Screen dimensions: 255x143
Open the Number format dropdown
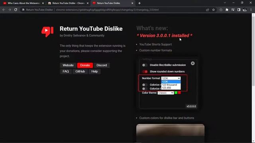(171, 78)
